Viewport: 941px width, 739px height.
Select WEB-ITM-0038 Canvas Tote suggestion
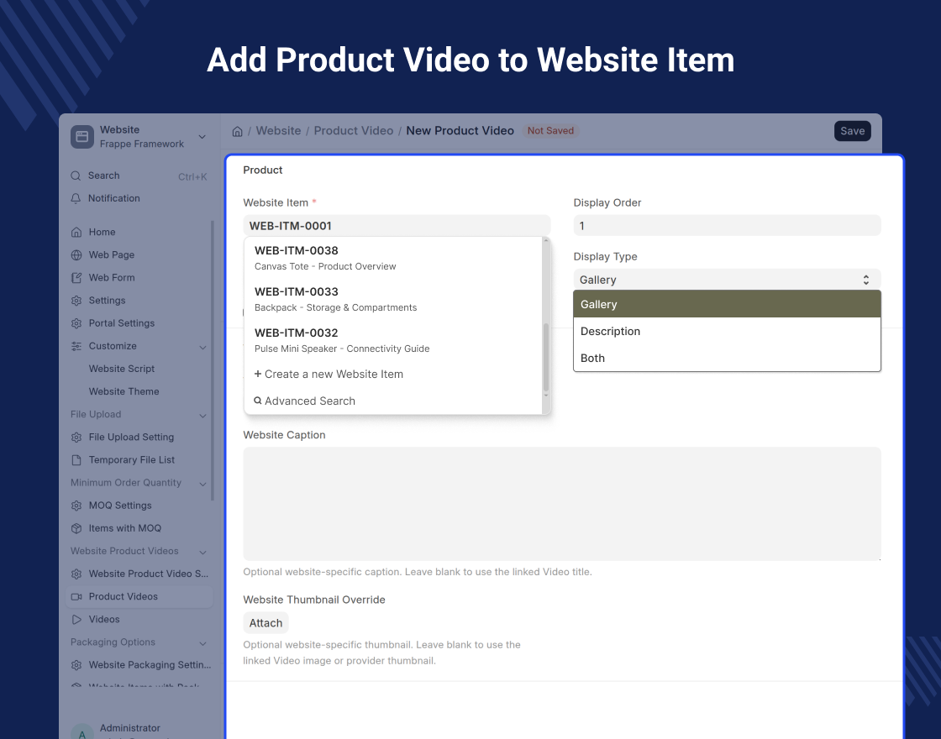point(393,258)
